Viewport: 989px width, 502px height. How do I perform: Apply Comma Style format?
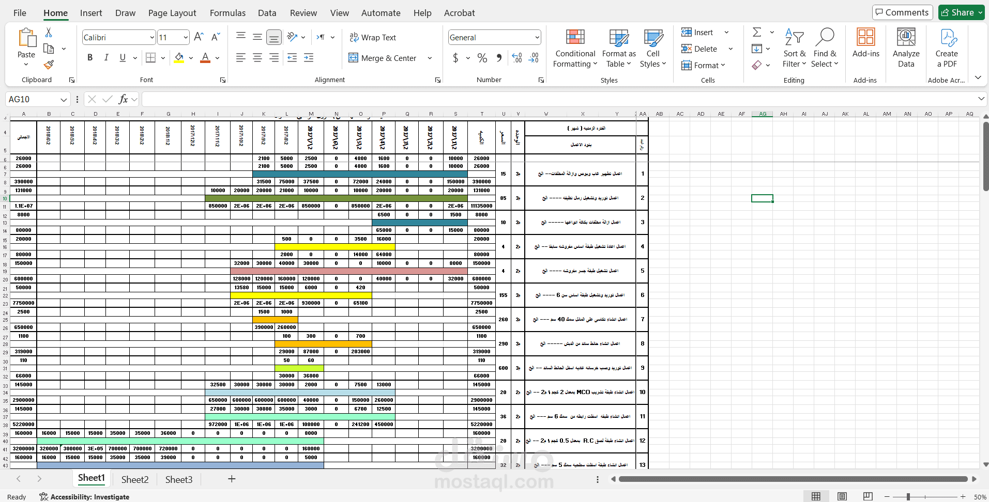tap(499, 58)
